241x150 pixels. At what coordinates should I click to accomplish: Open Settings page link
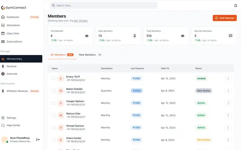11,118
